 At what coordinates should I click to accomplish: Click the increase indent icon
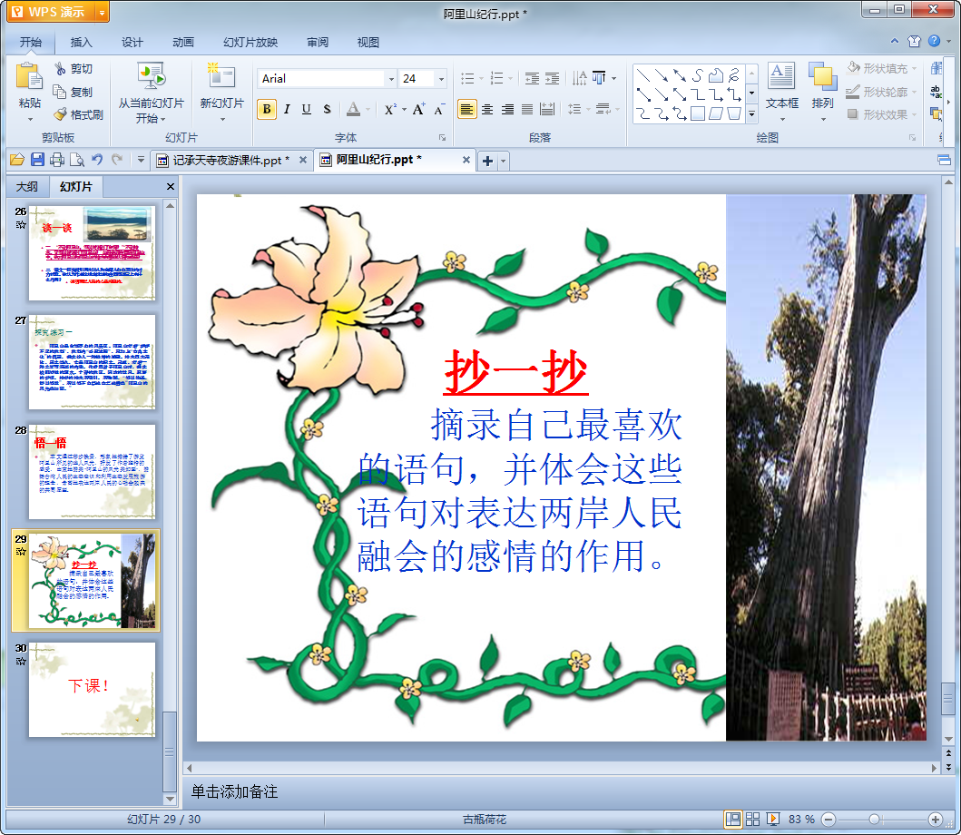553,78
